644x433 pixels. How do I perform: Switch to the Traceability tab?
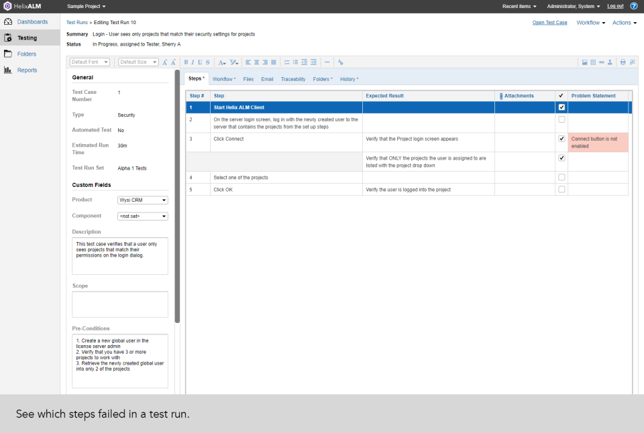coord(292,78)
